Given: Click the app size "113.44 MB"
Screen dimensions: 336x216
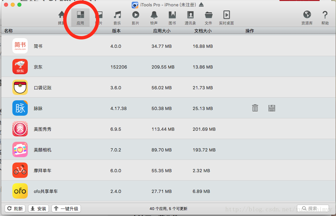Looking at the screenshot, I should point(163,129).
